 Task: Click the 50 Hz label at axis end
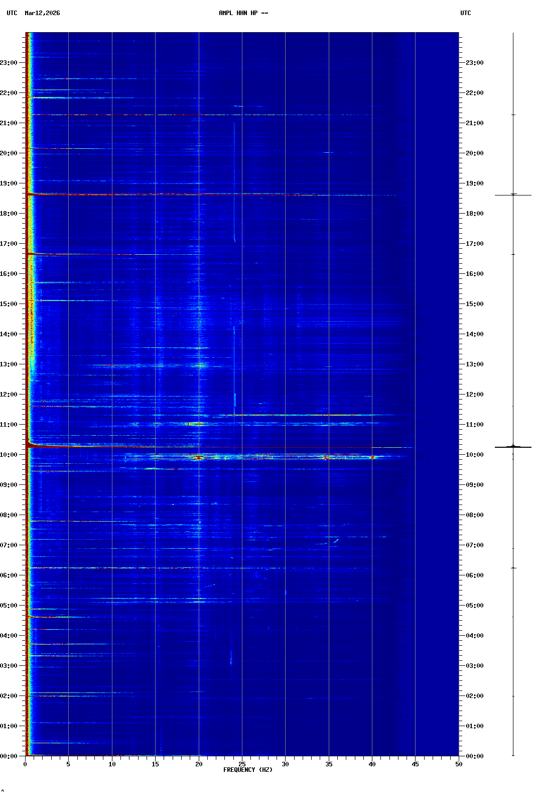[x=458, y=764]
